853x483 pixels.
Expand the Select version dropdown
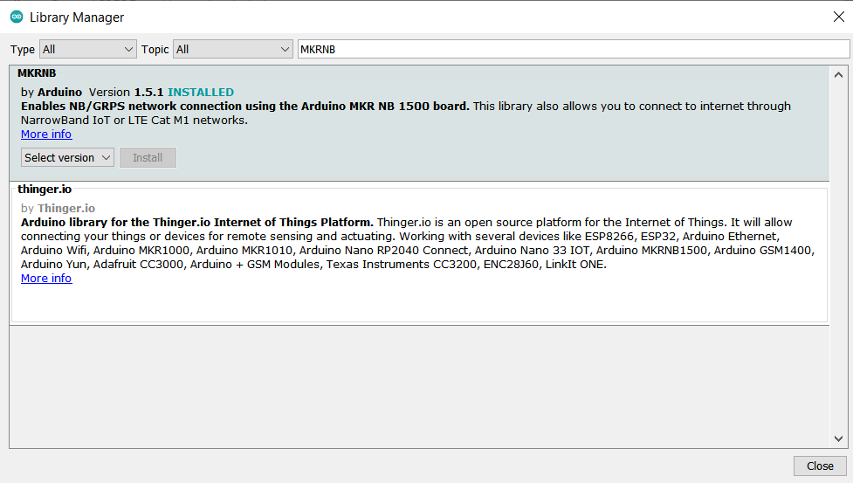pyautogui.click(x=68, y=158)
